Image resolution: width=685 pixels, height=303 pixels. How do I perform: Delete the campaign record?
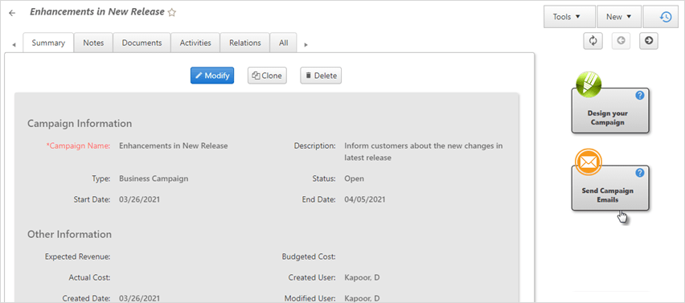321,76
